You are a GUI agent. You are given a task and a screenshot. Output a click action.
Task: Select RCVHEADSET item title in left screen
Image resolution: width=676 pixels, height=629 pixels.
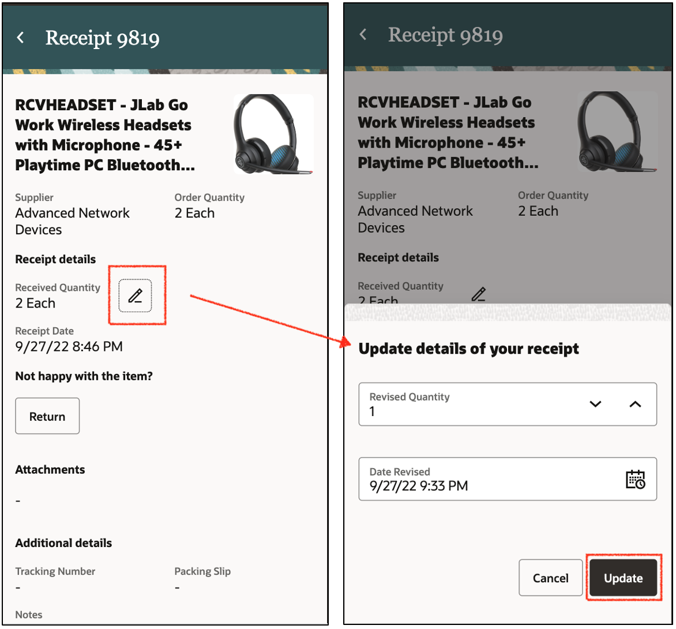point(105,135)
